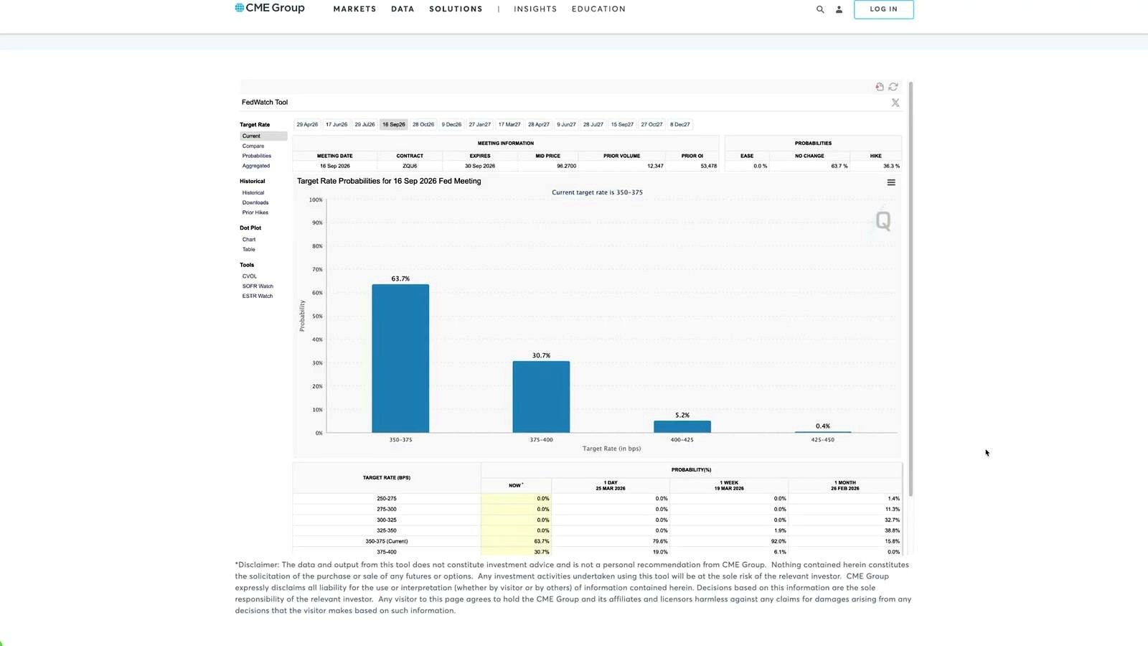1148x646 pixels.
Task: Open Downloads in the Historical section
Action: (255, 202)
